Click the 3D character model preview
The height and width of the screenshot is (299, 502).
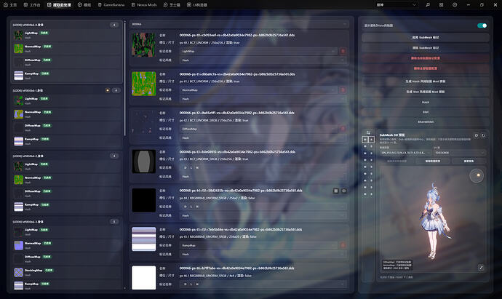[435, 221]
